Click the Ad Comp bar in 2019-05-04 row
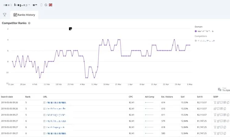Screen dimensions: 230x137 149,115
